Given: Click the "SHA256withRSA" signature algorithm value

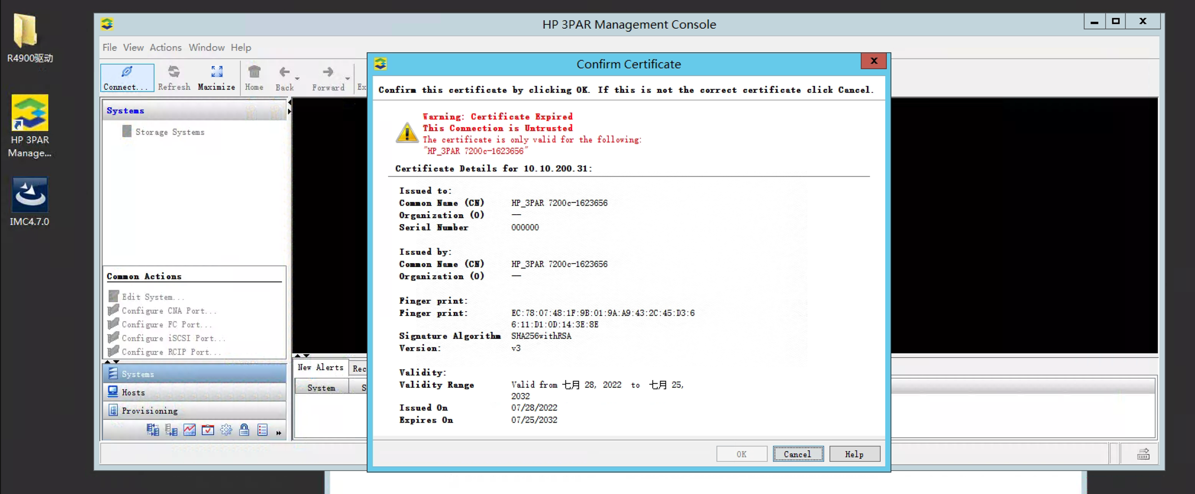Looking at the screenshot, I should (x=541, y=336).
